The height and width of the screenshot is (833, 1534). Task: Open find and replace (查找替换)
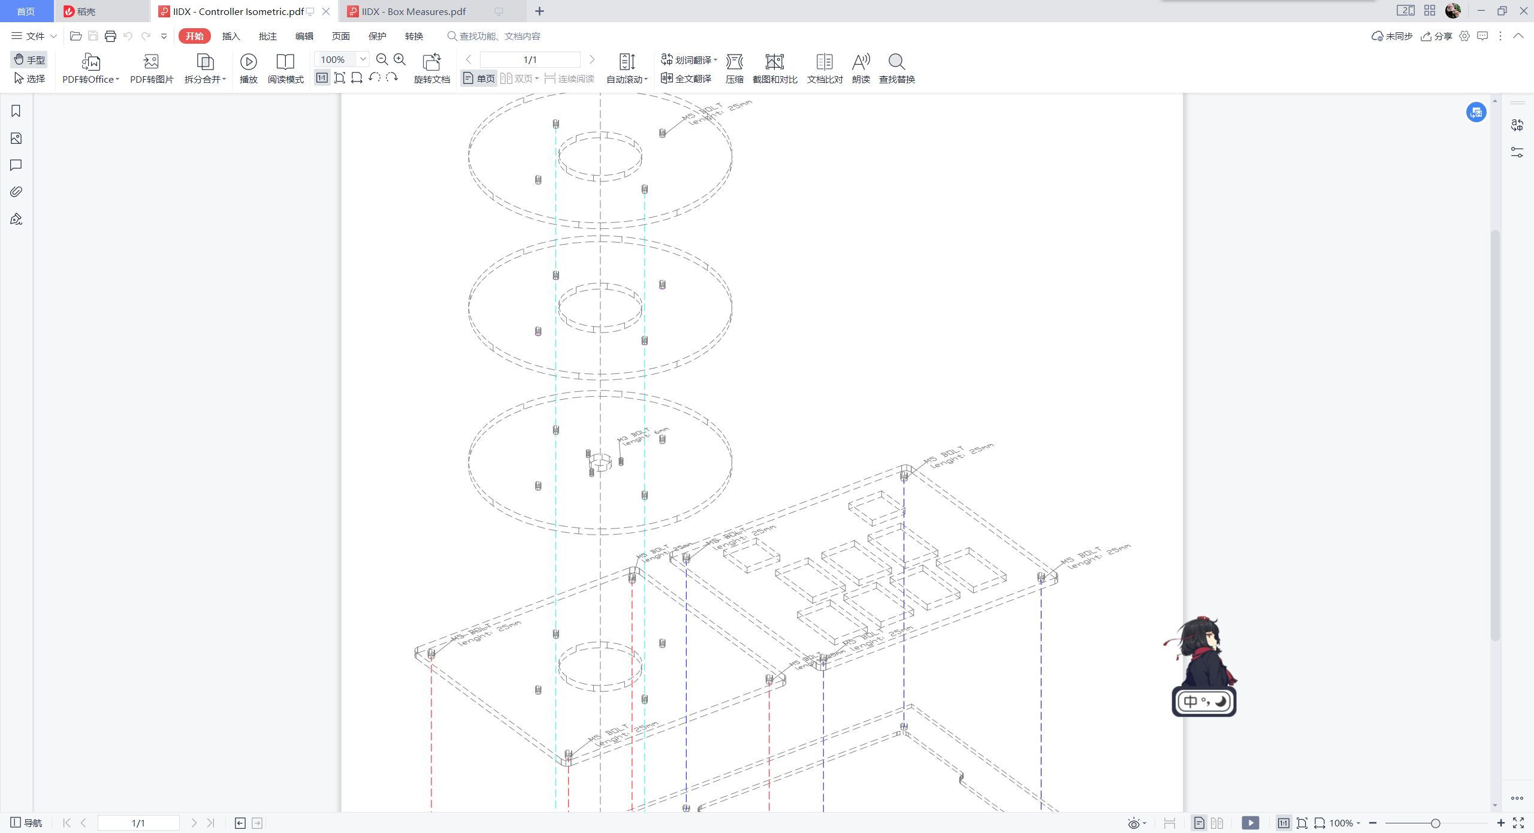pyautogui.click(x=896, y=68)
